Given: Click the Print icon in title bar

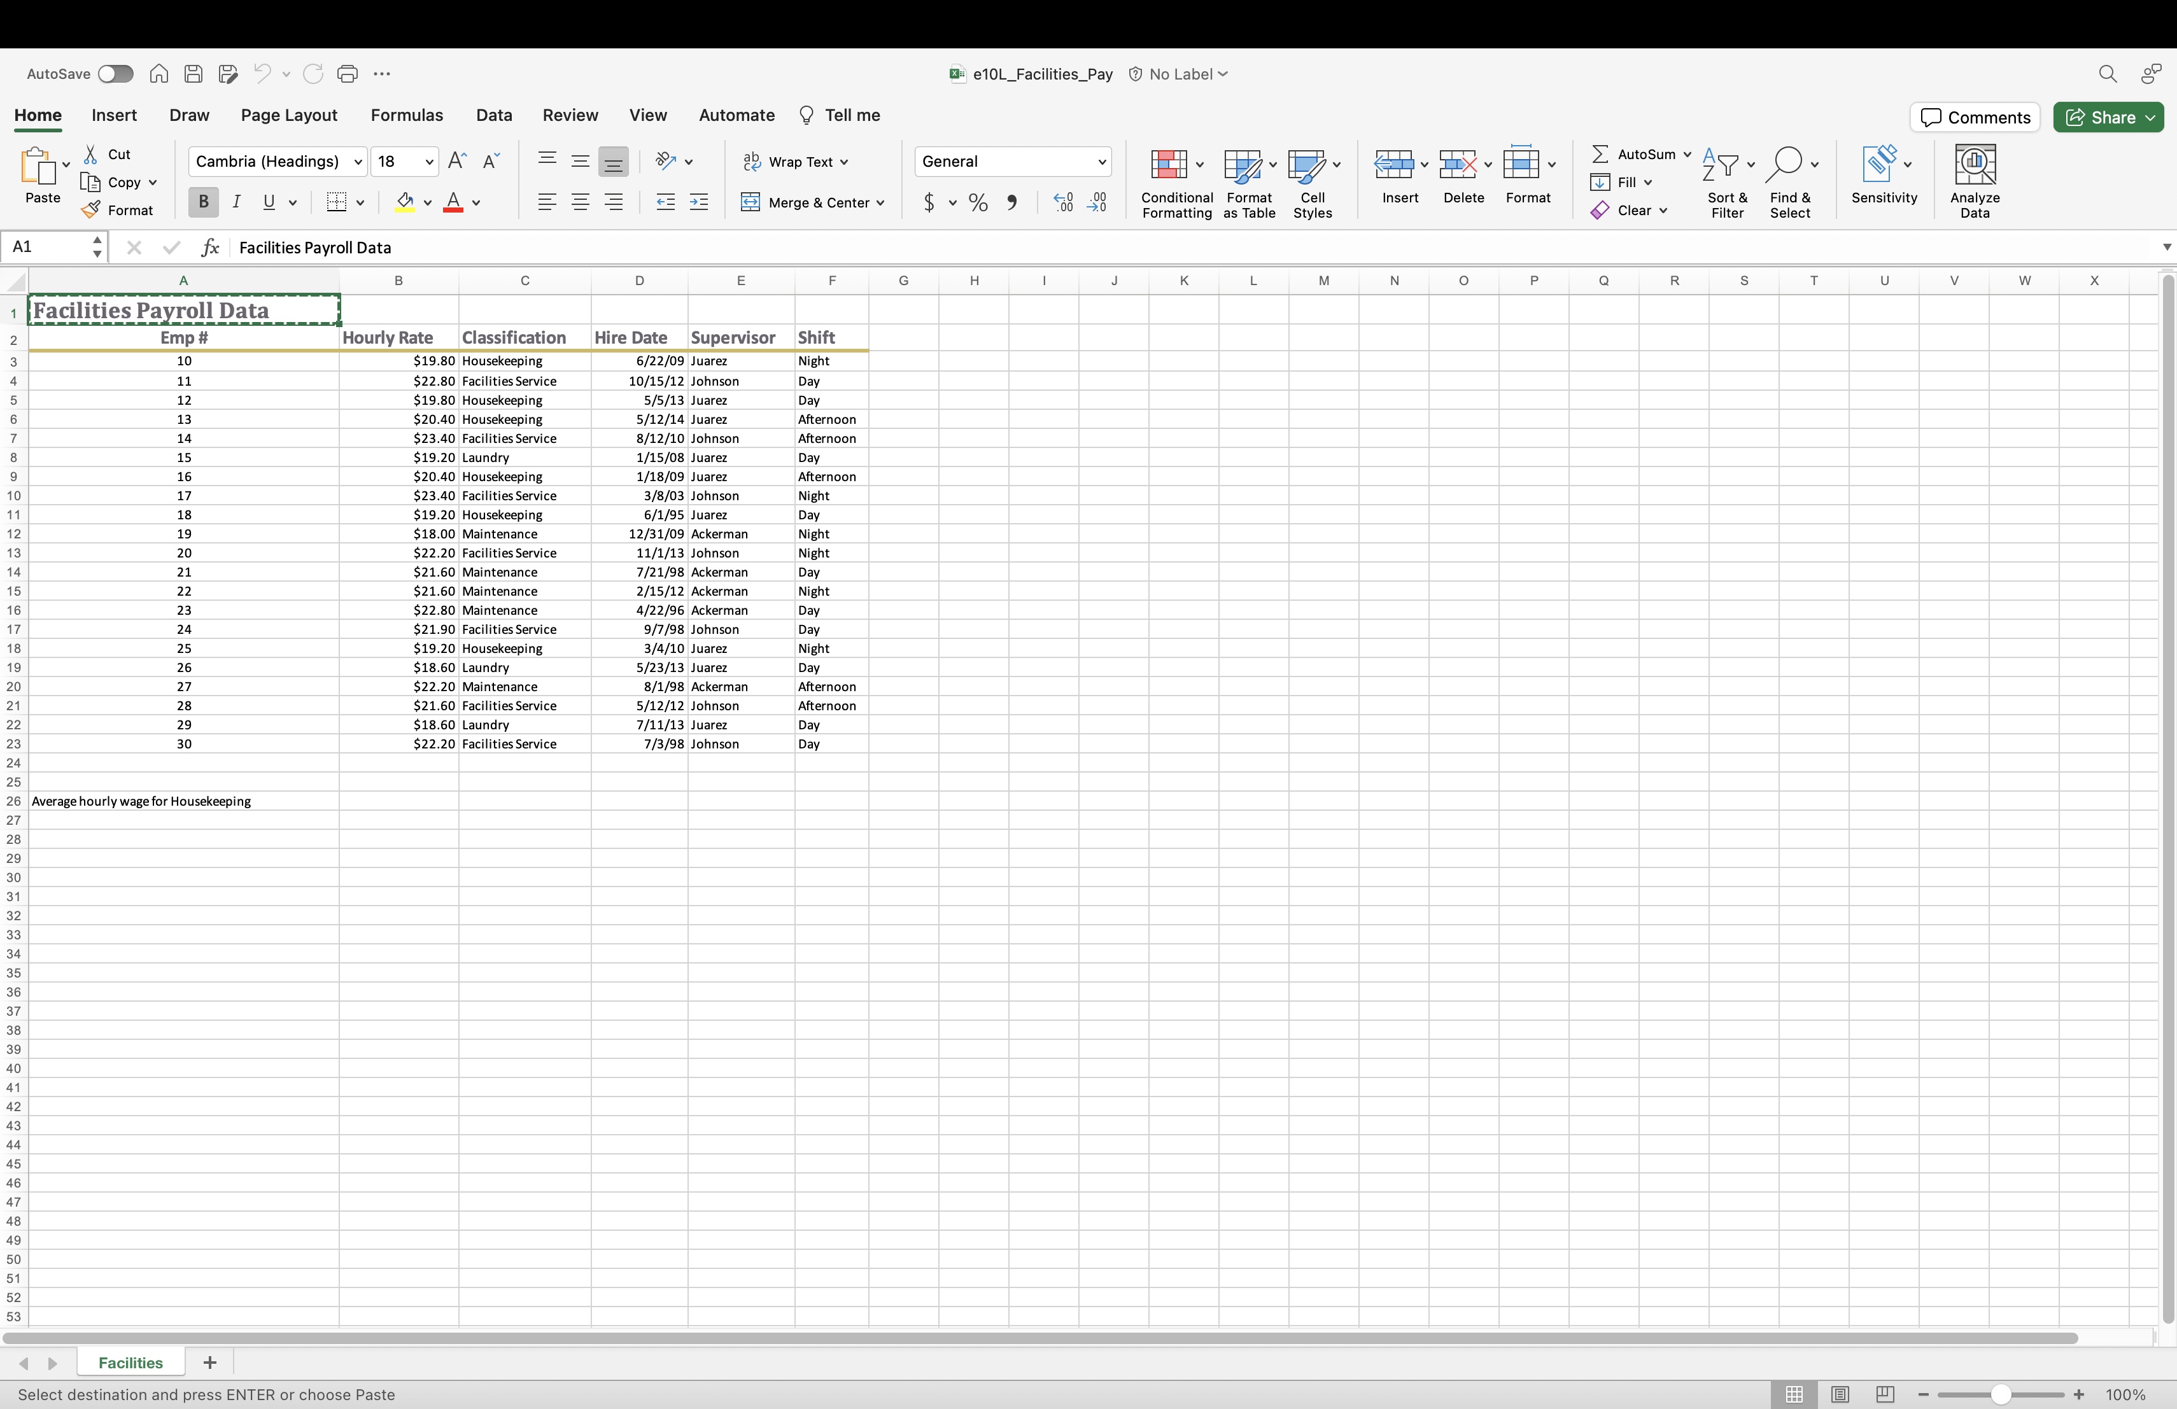Looking at the screenshot, I should [x=348, y=74].
